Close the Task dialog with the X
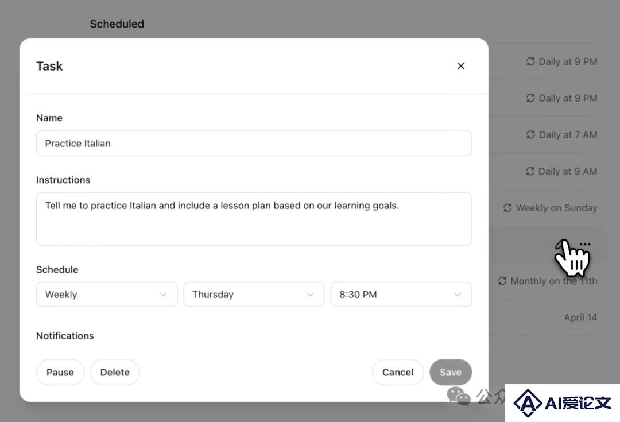 click(x=460, y=66)
